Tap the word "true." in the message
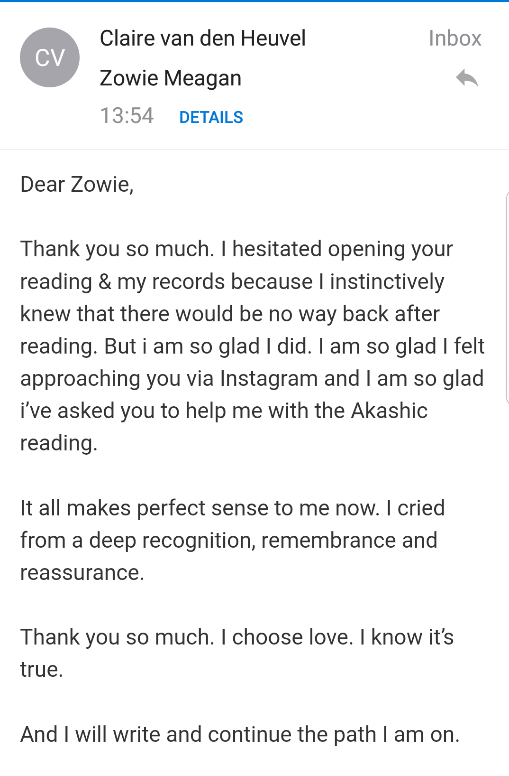Viewport: 509px width, 776px height. pos(42,670)
